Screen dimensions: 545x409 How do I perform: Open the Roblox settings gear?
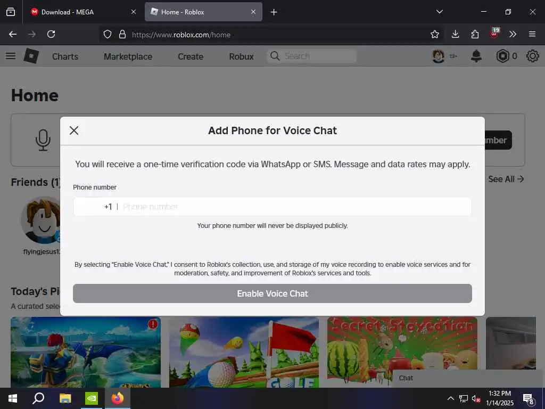coord(532,56)
